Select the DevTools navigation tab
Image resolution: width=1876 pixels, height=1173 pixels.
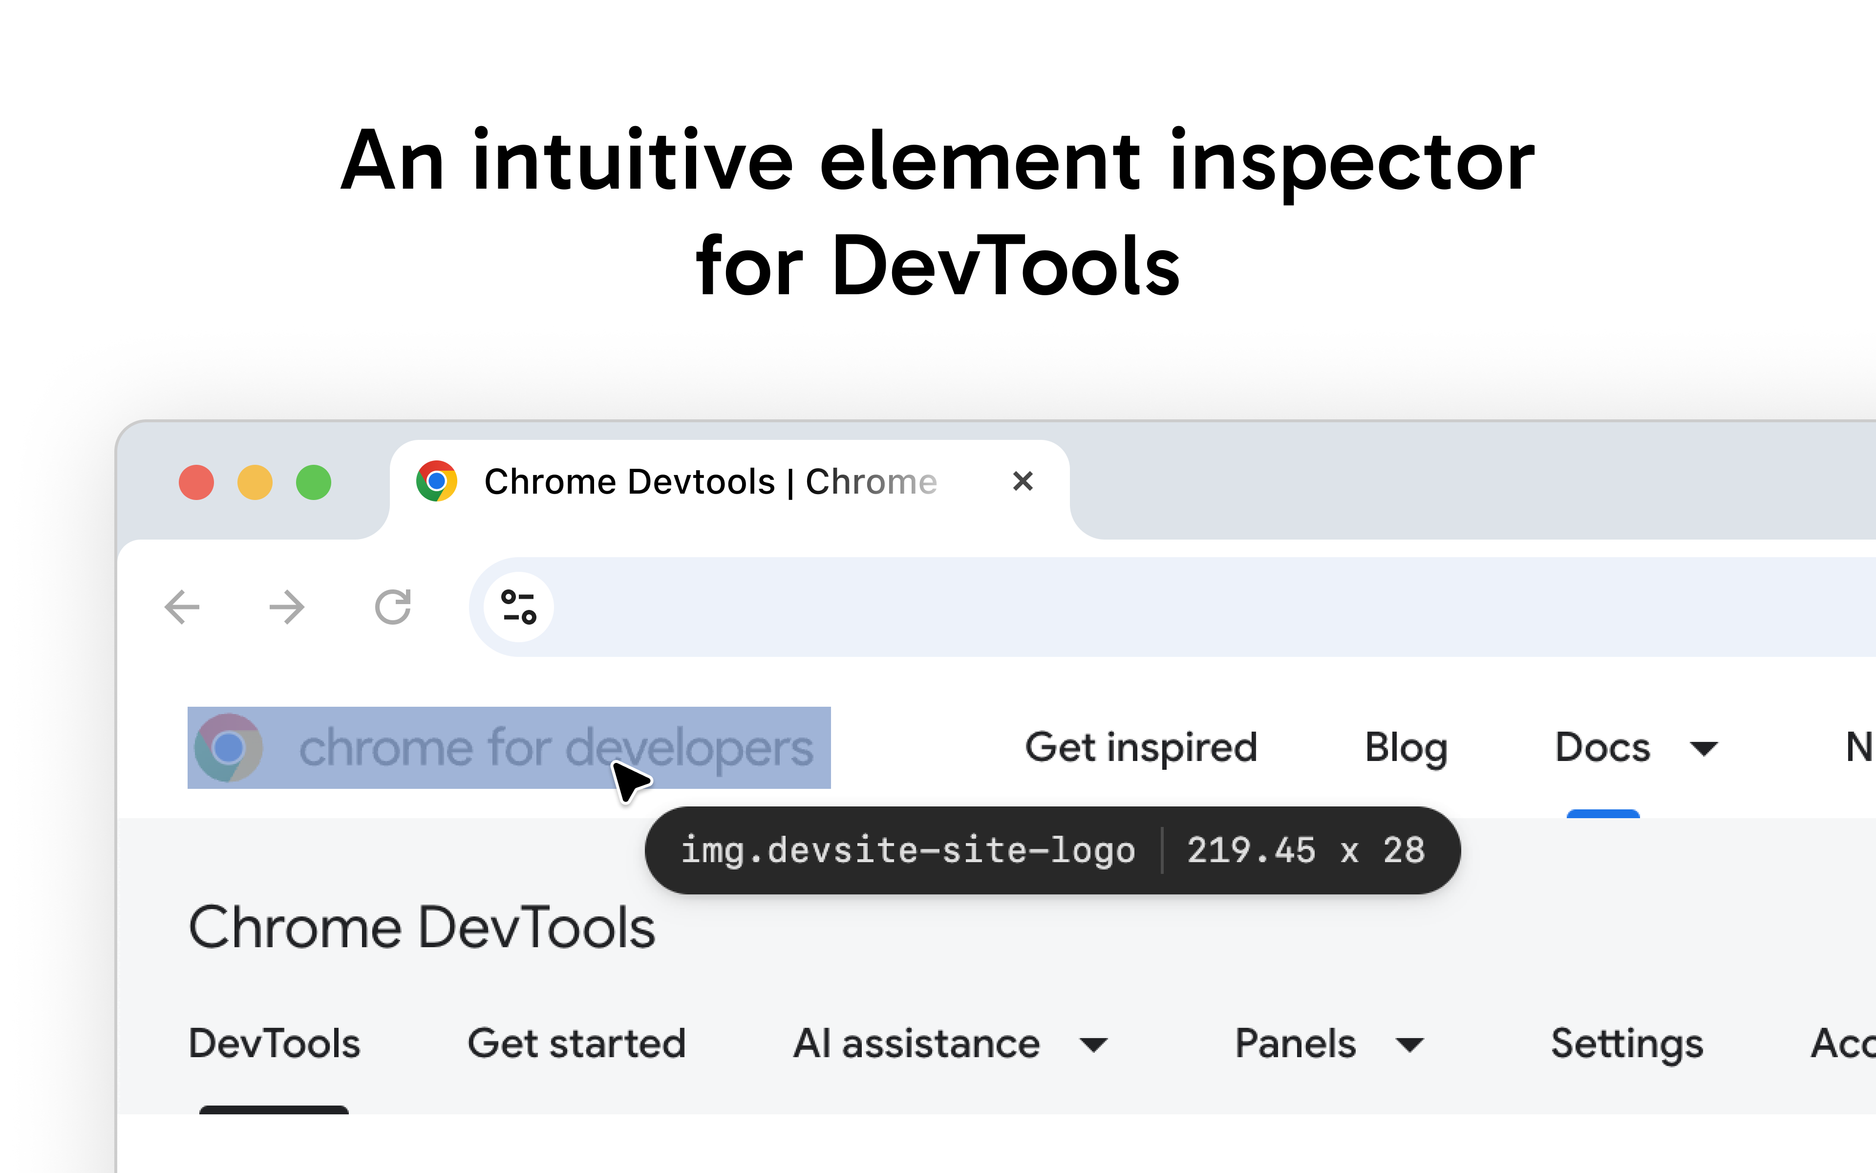tap(274, 1043)
